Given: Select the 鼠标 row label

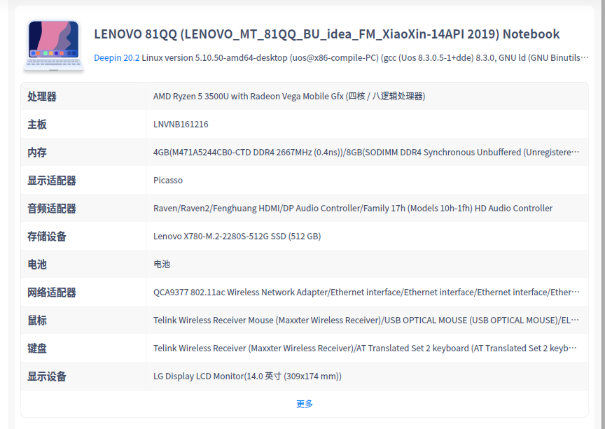Looking at the screenshot, I should tap(37, 321).
